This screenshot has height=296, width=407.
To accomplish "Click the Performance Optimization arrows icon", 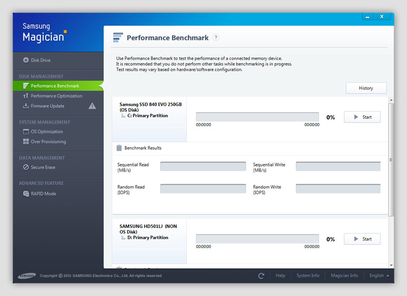I will pyautogui.click(x=25, y=96).
